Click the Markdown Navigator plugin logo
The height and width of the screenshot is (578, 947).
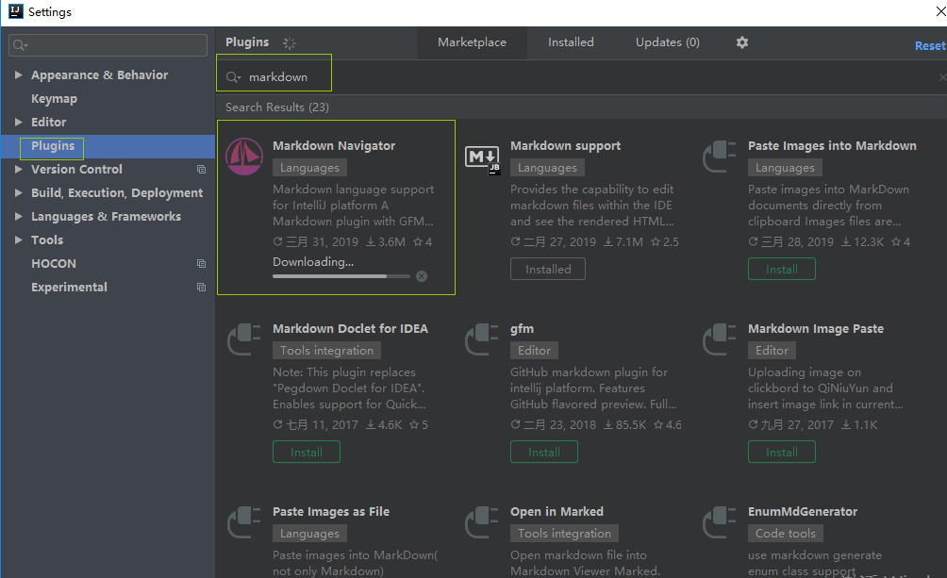click(x=243, y=157)
